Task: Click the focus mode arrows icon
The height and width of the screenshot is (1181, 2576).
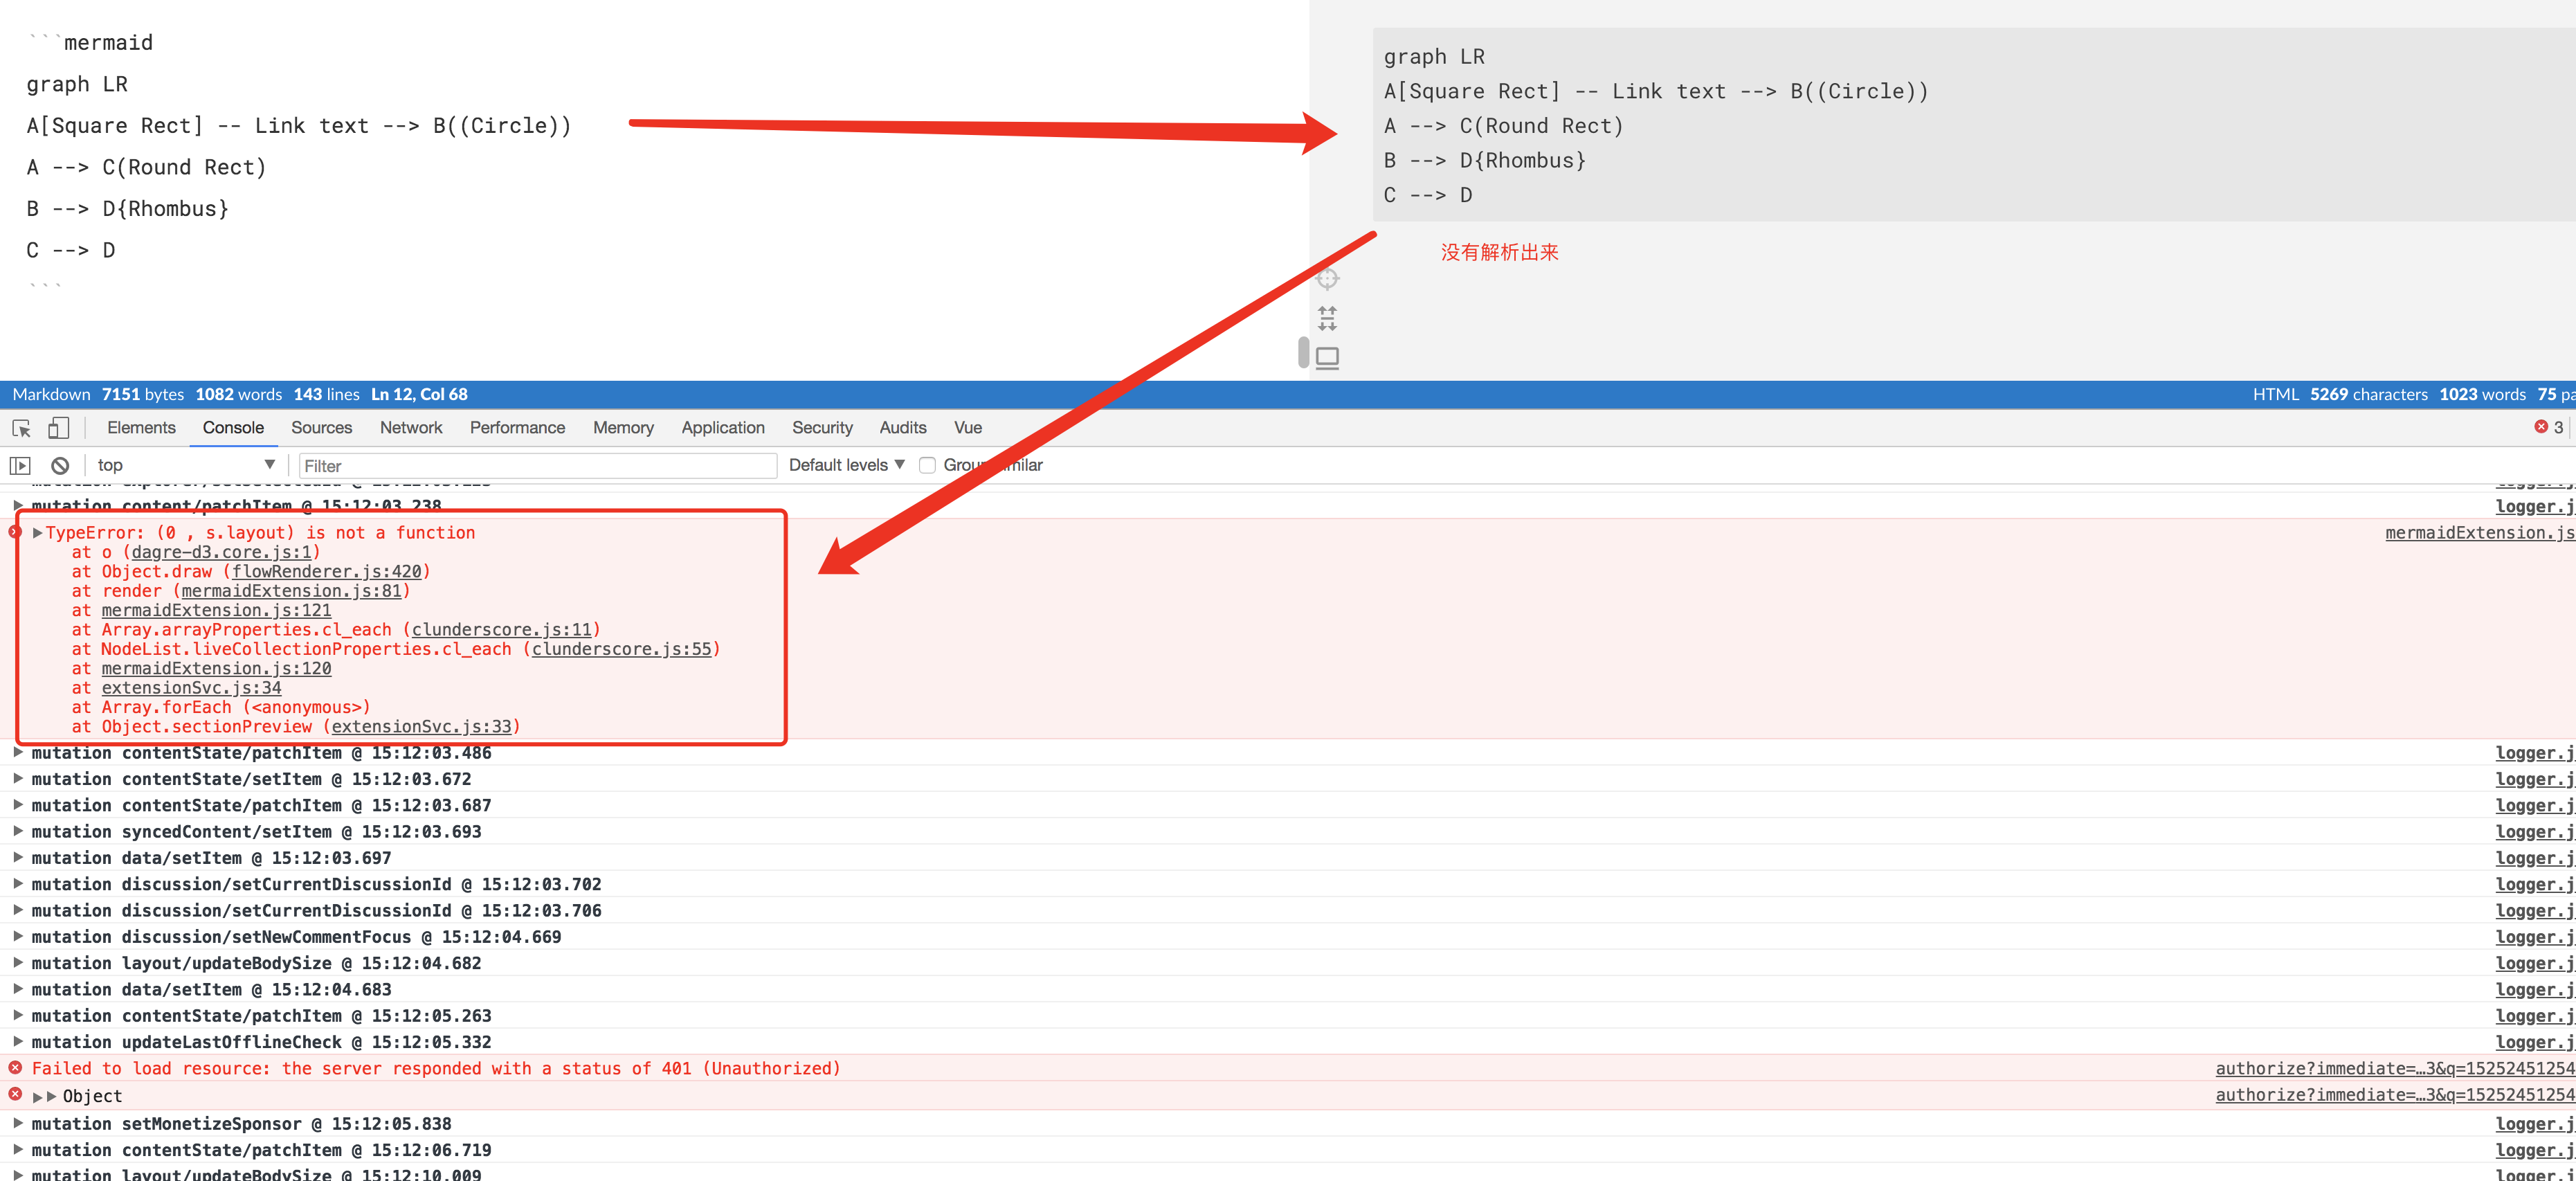Action: click(x=1327, y=318)
